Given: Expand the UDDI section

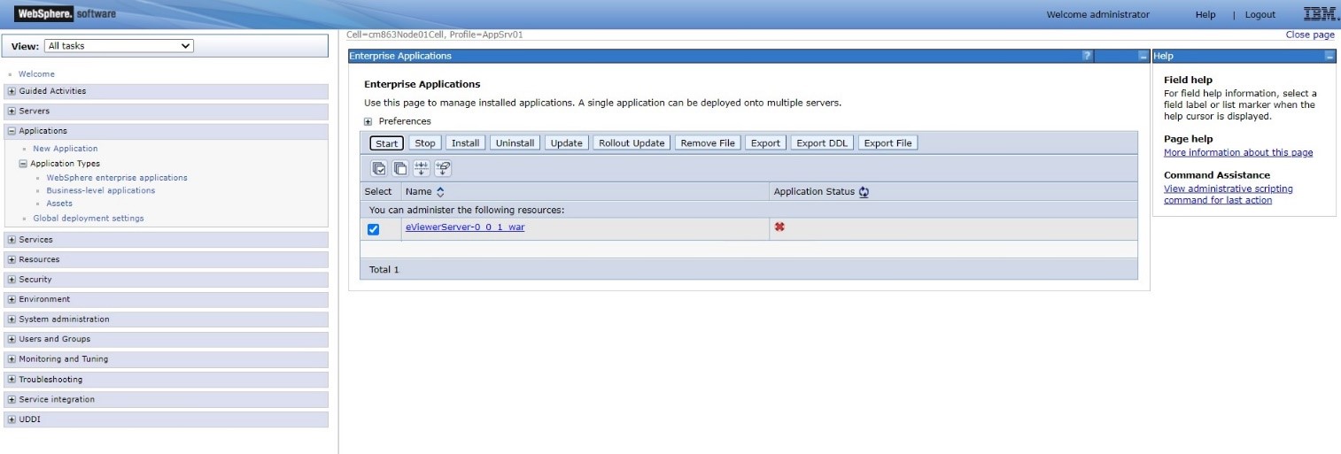Looking at the screenshot, I should point(12,419).
